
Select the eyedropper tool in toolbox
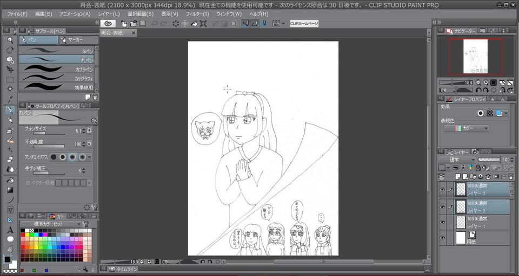(10, 99)
